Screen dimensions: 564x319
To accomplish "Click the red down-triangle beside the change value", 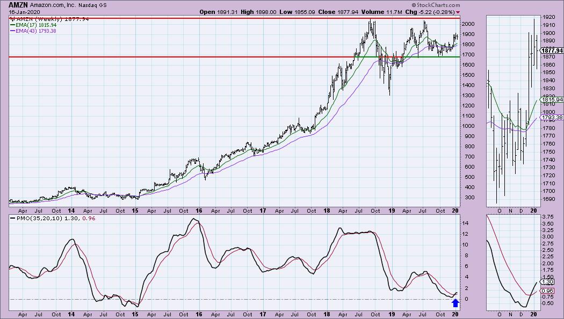I will pyautogui.click(x=458, y=12).
